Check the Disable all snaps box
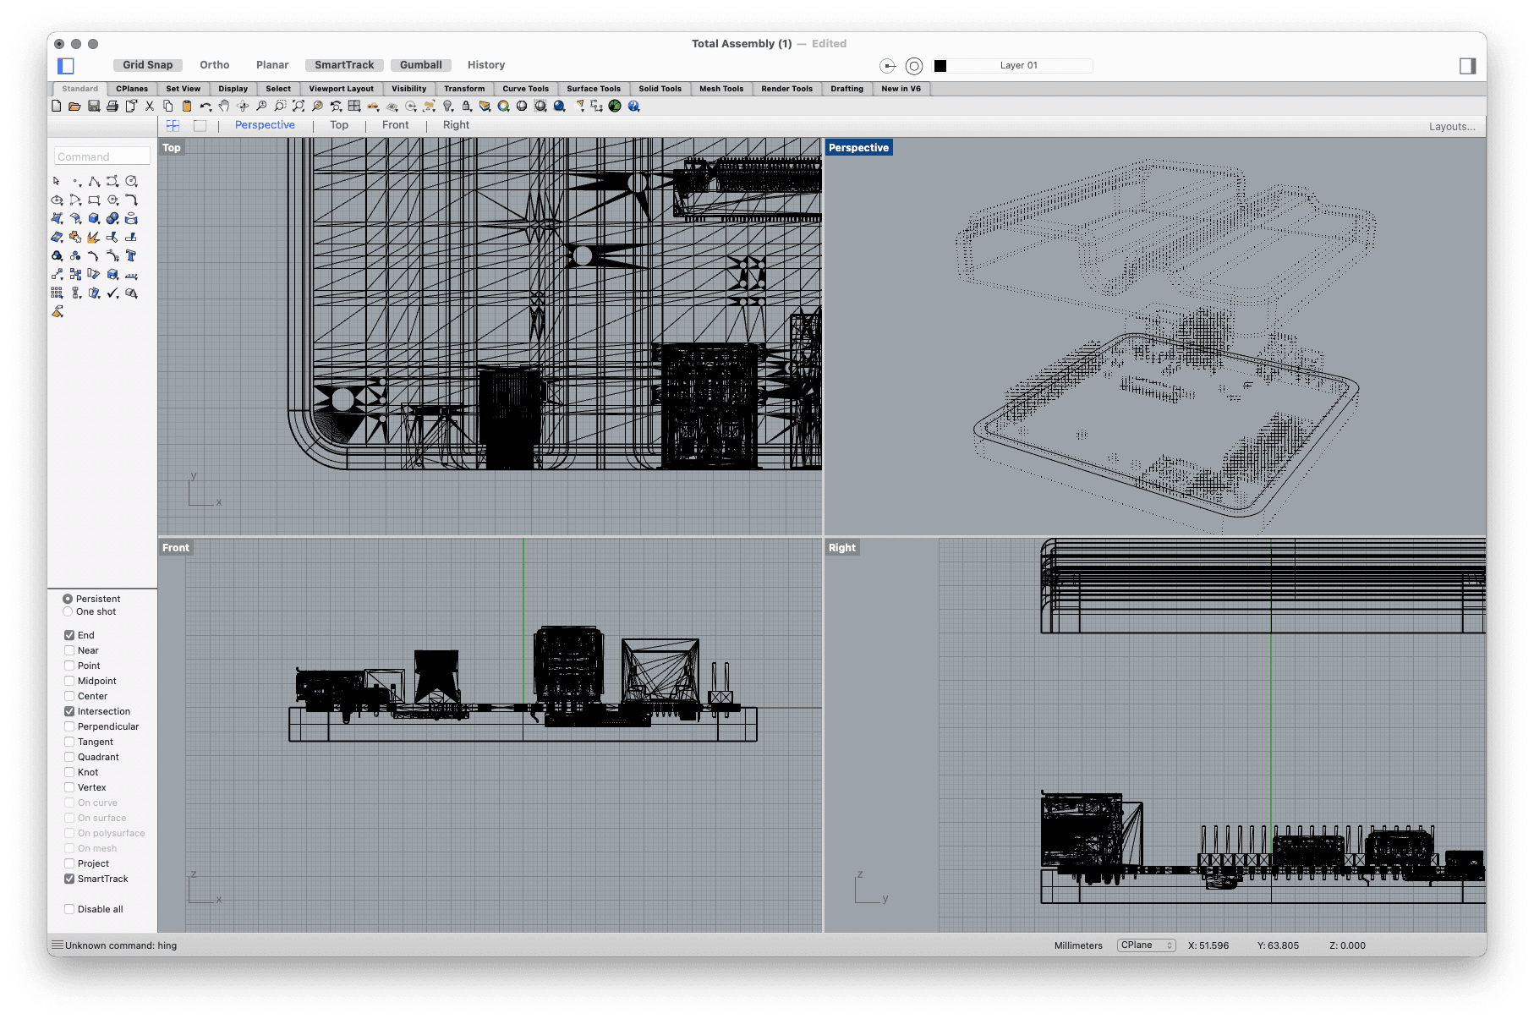The image size is (1534, 1019). click(x=69, y=909)
